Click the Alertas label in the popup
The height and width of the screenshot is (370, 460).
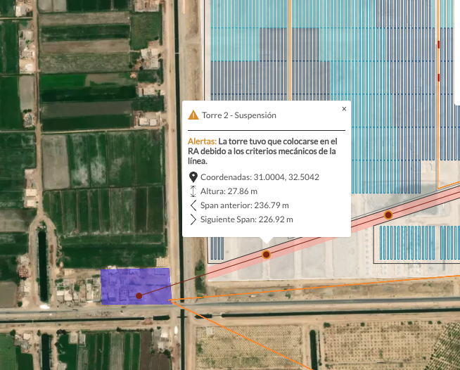point(201,141)
